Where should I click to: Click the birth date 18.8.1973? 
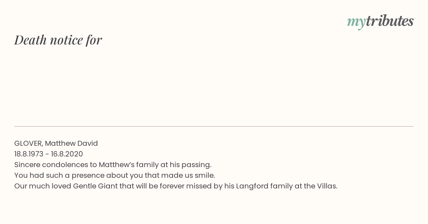[29, 154]
